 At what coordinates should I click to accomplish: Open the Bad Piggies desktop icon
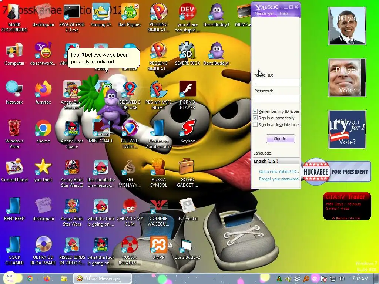tap(130, 15)
